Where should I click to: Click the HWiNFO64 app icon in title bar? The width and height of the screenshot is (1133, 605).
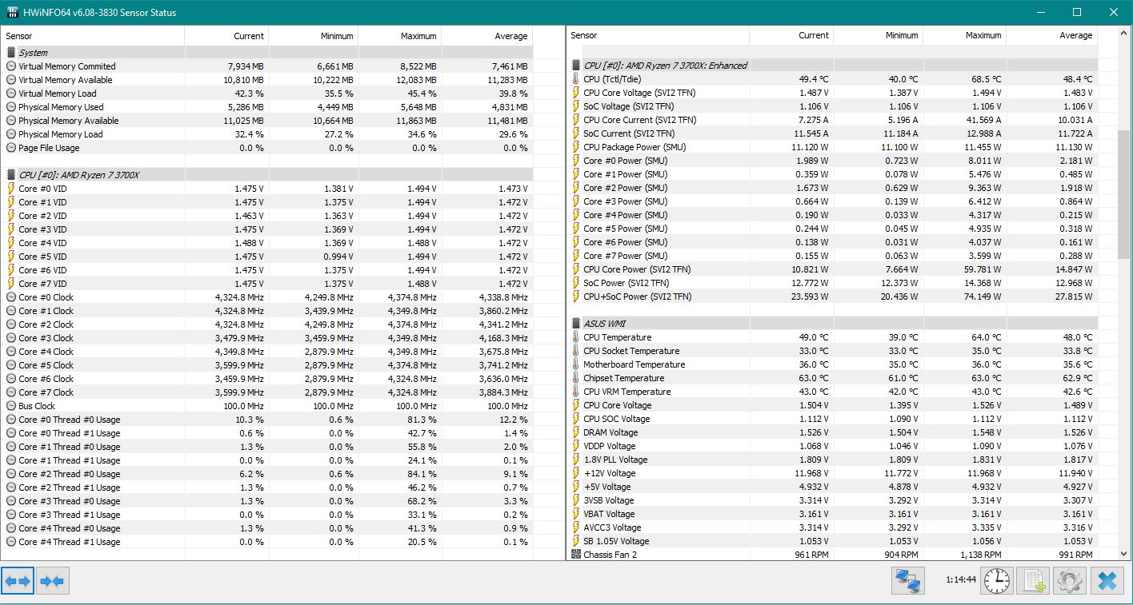14,12
